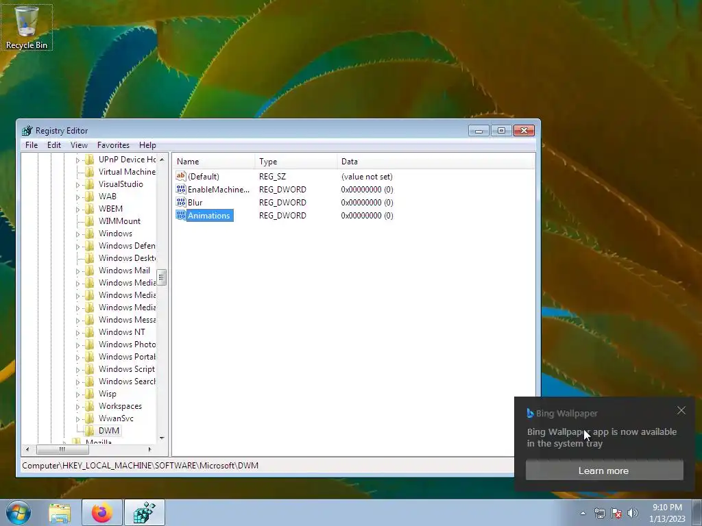Click the taskbar clock showing 9:10 PM
702x526 pixels.
(667, 513)
